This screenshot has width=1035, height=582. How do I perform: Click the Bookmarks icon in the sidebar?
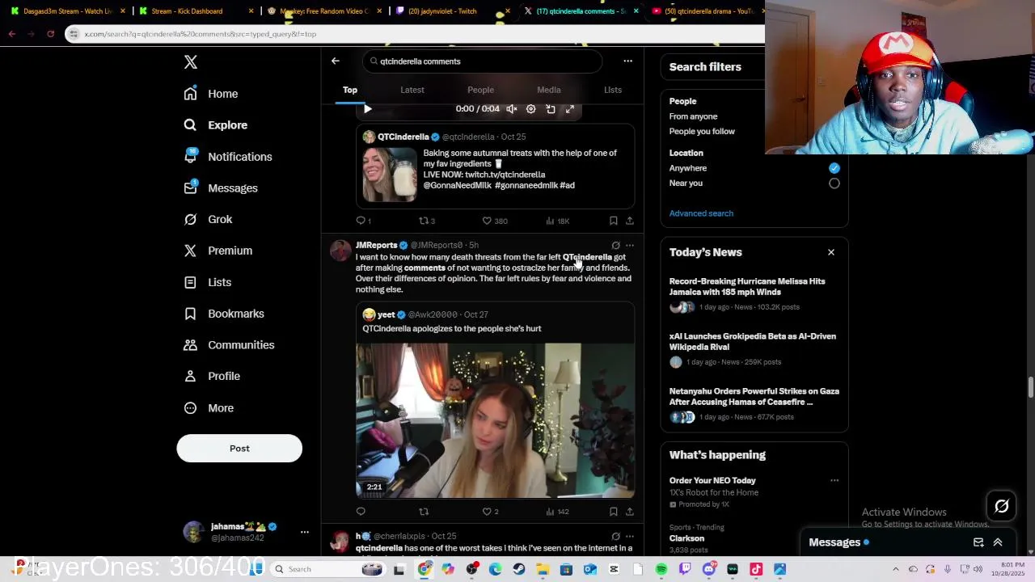(x=190, y=314)
